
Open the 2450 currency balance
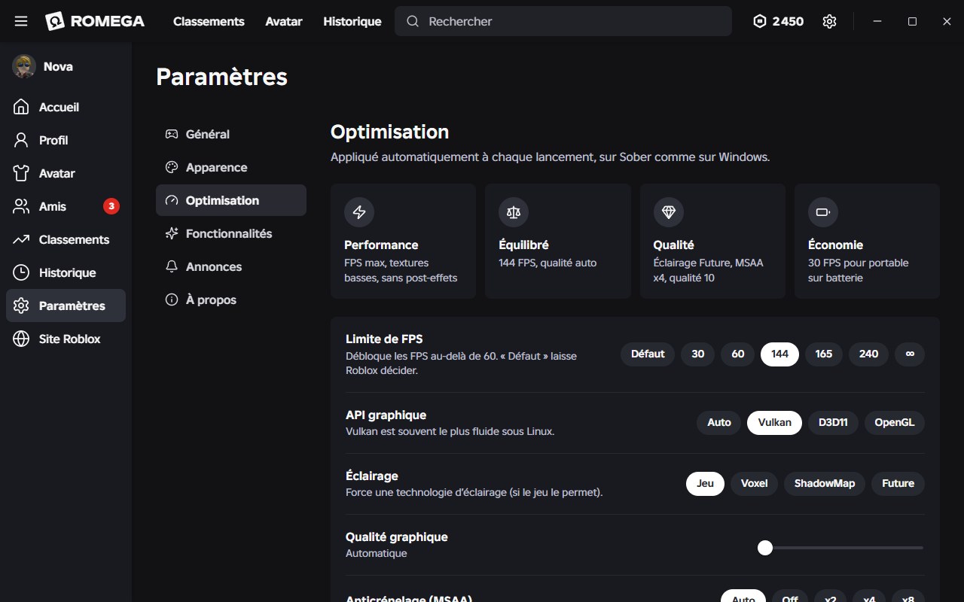click(779, 21)
